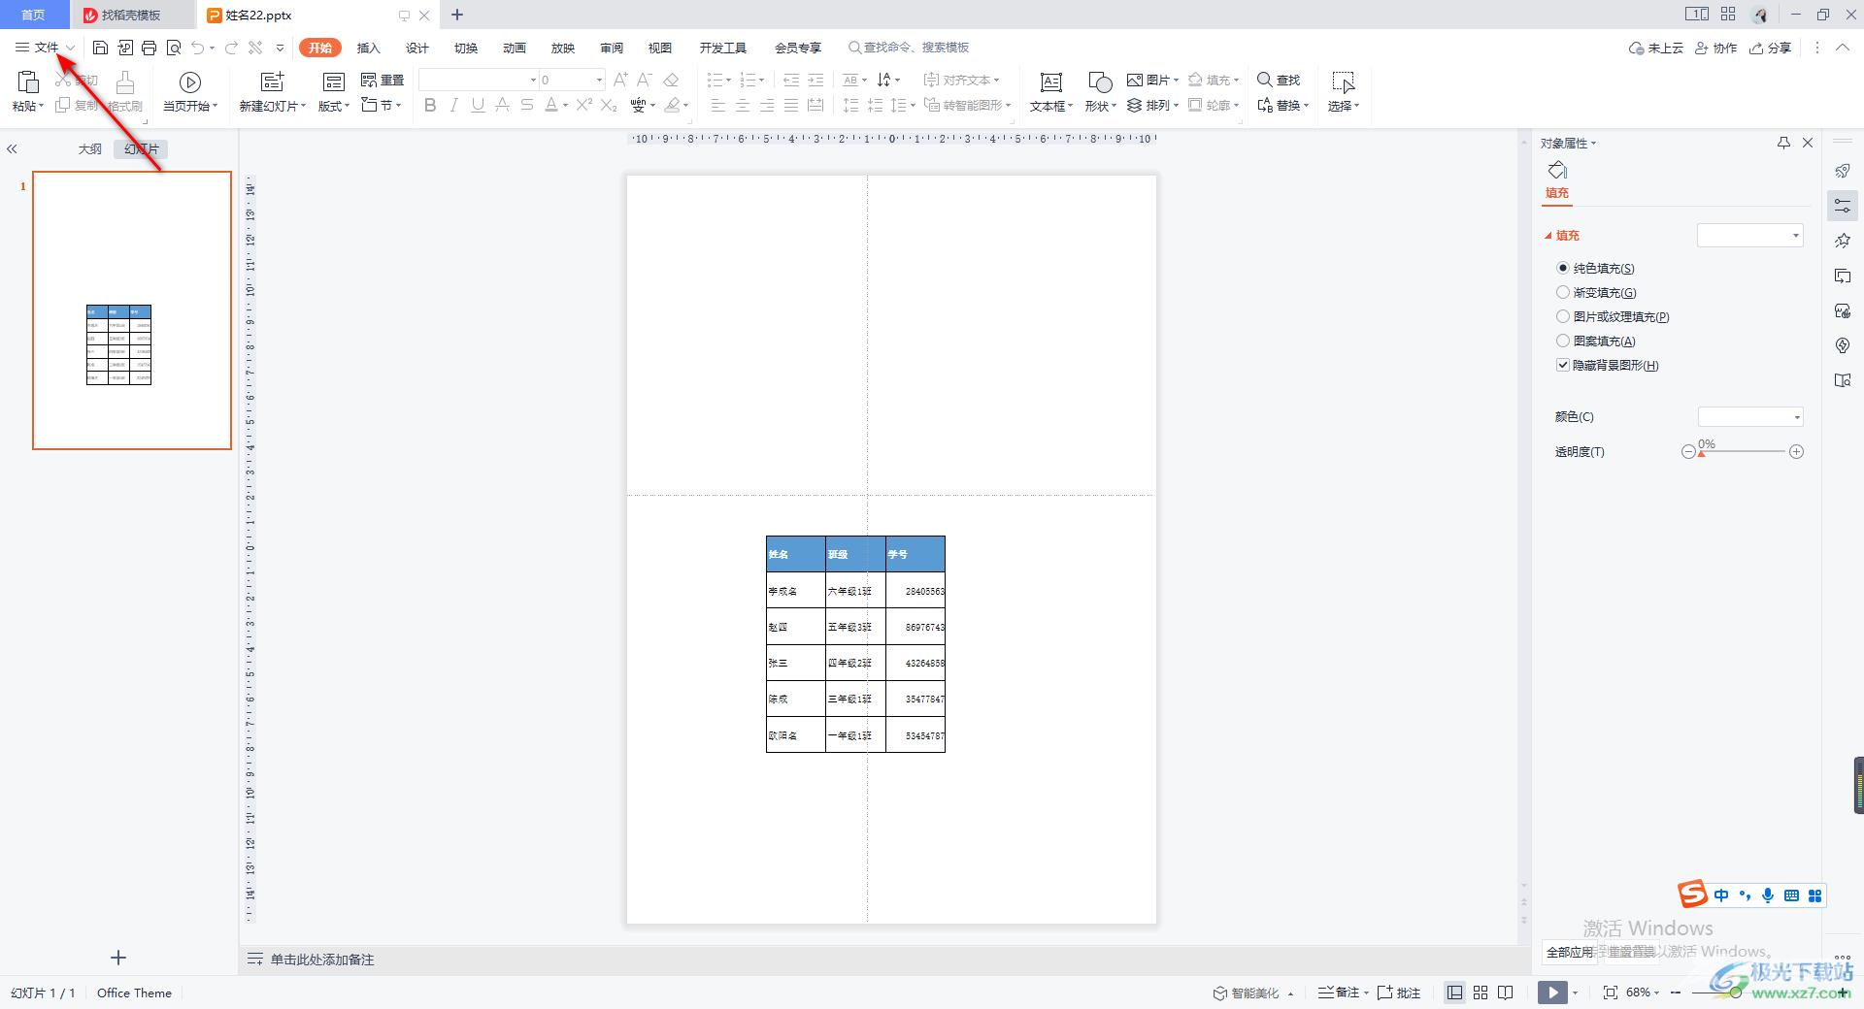Expand the File (文件) menu arrow
The height and width of the screenshot is (1009, 1864).
[x=71, y=48]
